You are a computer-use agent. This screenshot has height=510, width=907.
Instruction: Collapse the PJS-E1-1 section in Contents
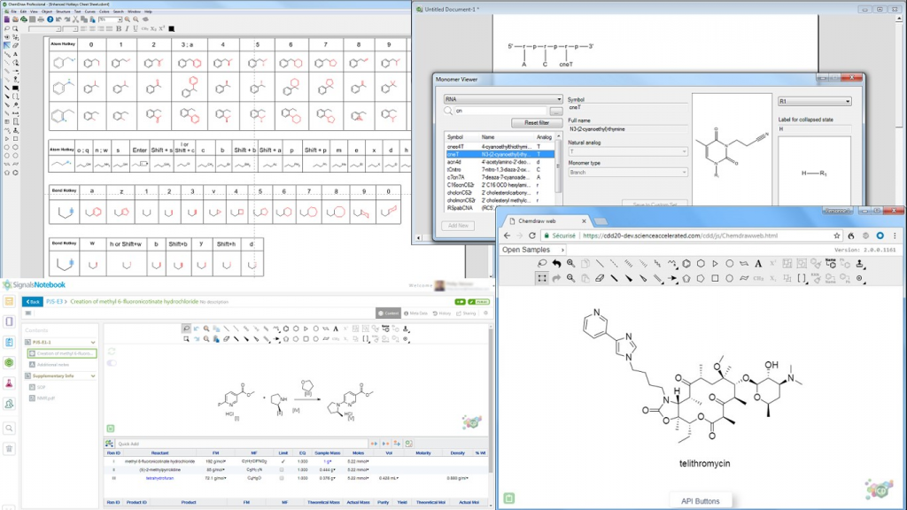92,343
